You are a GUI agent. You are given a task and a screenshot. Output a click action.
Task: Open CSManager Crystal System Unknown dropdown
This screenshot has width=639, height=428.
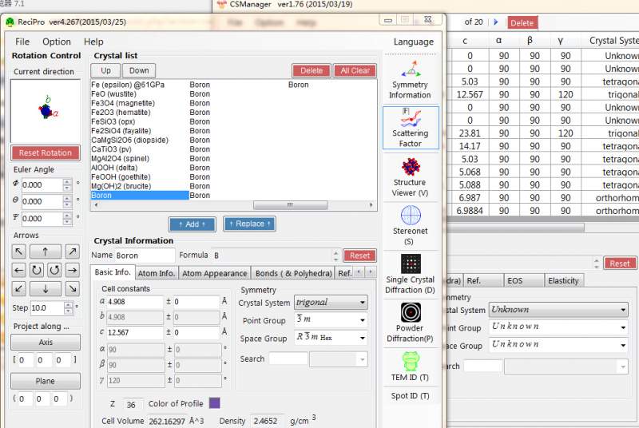click(x=558, y=310)
